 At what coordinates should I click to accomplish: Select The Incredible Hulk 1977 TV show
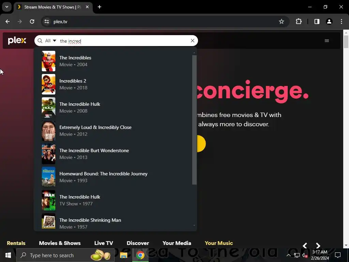tap(117, 200)
